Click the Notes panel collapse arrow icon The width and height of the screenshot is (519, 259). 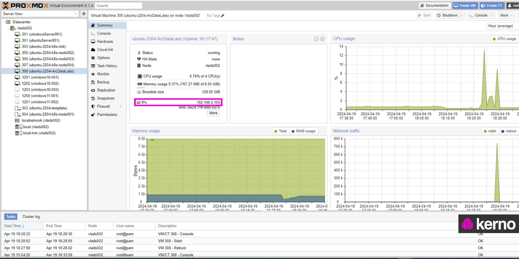point(316,39)
